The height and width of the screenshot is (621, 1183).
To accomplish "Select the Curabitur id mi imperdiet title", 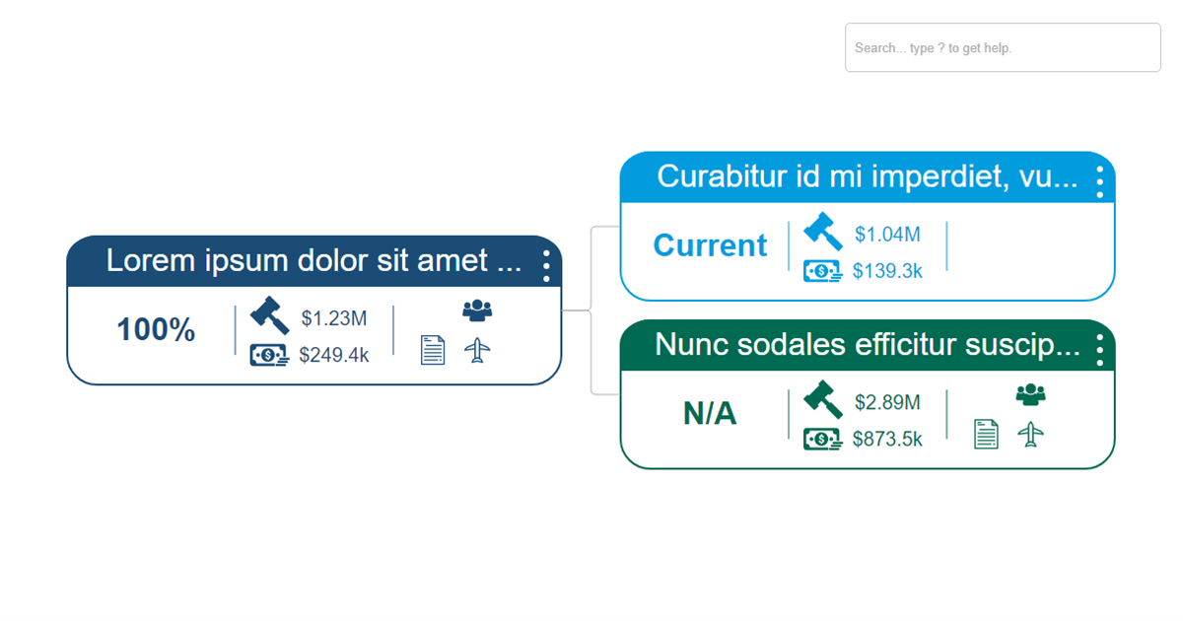I will click(868, 177).
